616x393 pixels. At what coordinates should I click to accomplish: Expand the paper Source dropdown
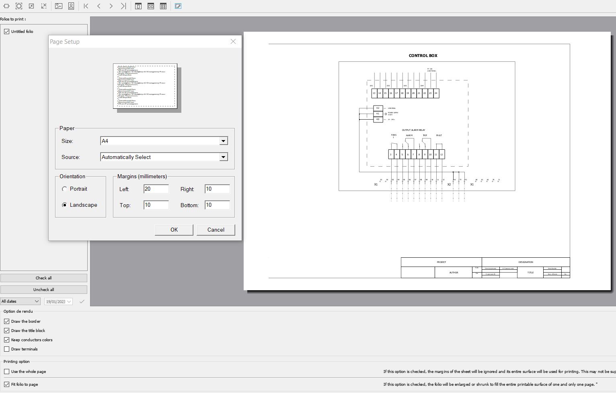pos(224,157)
